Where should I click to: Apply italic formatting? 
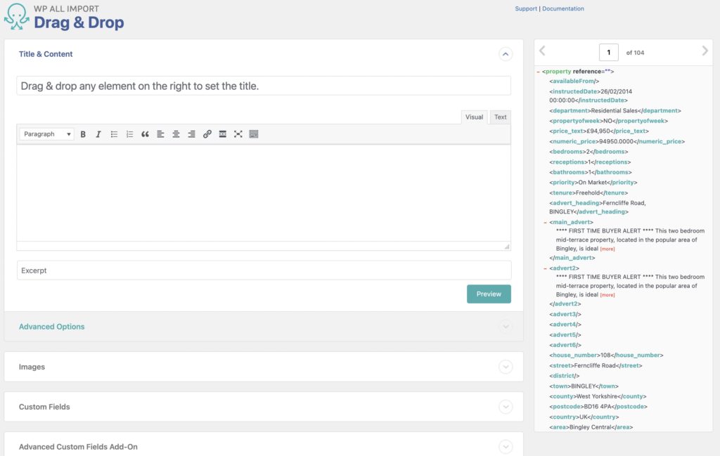coord(98,134)
